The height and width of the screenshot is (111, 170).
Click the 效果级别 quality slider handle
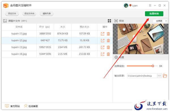[153, 66]
